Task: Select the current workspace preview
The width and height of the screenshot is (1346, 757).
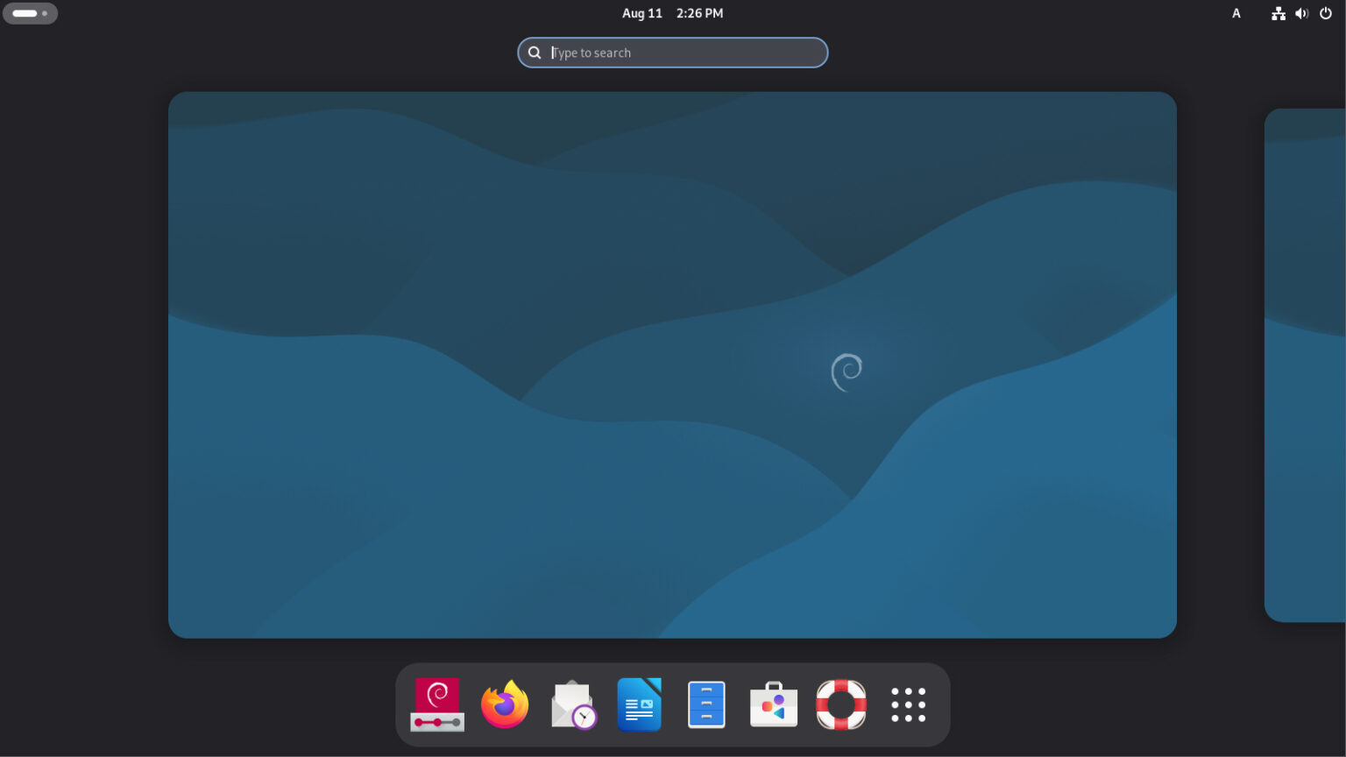Action: [672, 364]
